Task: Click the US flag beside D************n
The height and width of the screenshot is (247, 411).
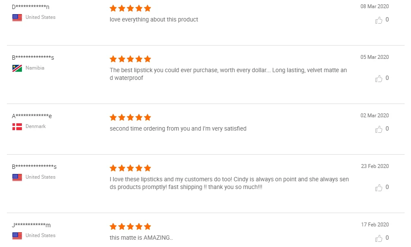Action: coord(17,18)
